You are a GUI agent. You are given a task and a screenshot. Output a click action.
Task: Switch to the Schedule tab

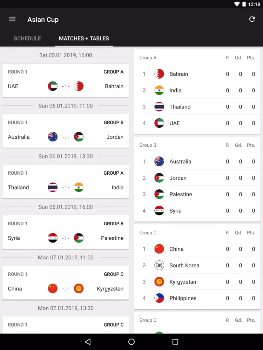(27, 38)
